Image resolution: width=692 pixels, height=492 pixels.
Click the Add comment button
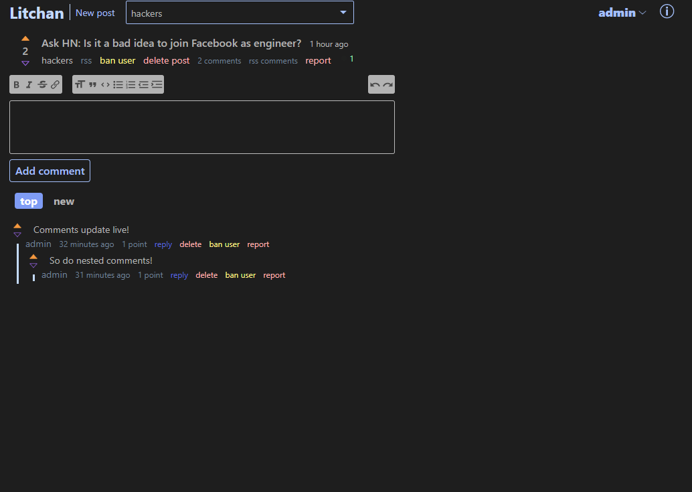50,171
